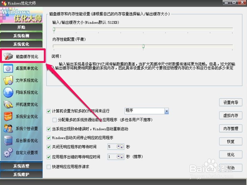This screenshot has height=185, width=247.
Task: Click the 文件系统优化 label text
Action: 27,80
